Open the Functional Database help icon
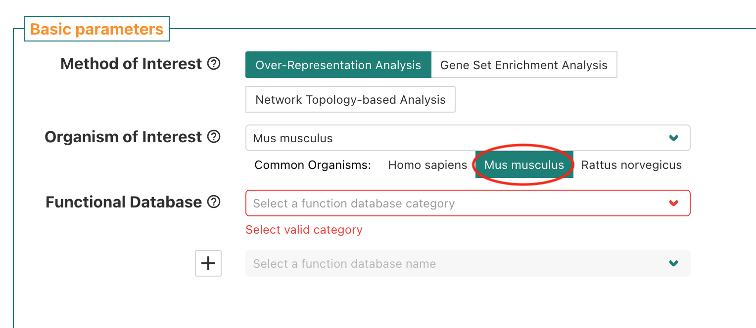The image size is (756, 328). pyautogui.click(x=213, y=202)
